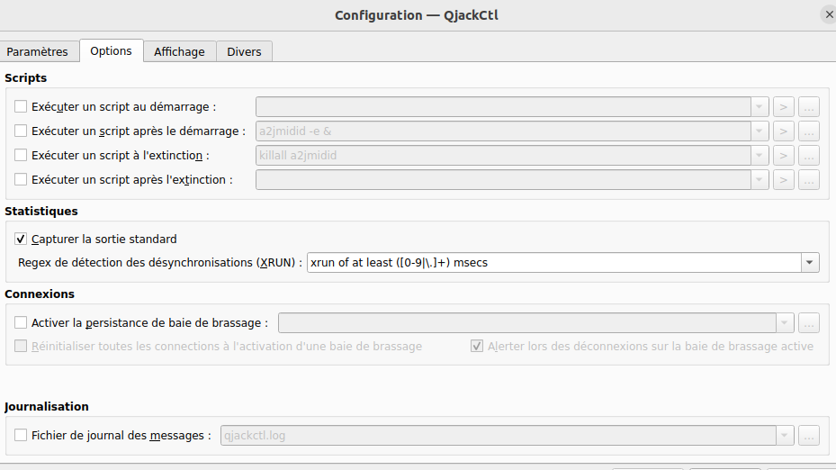Click the "..." browse button for patchbay persistence
836x470 pixels.
809,323
